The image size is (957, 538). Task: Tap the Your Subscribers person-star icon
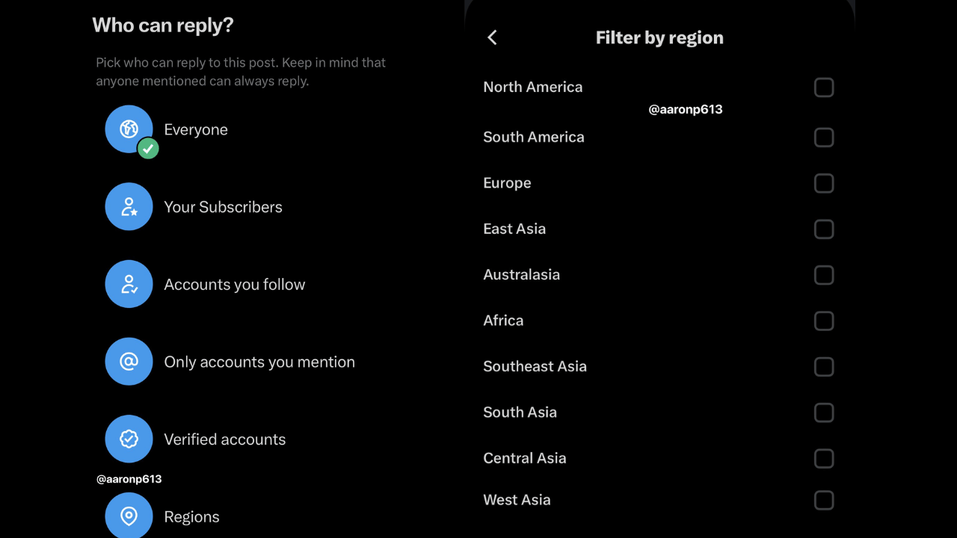point(129,207)
